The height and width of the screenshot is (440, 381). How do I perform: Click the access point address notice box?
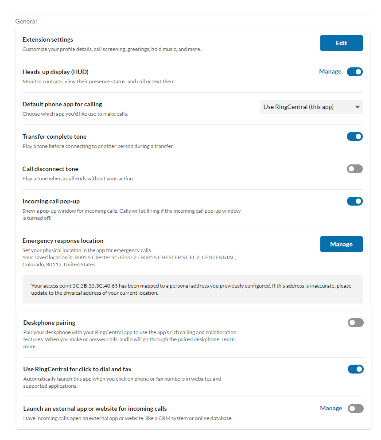[192, 289]
